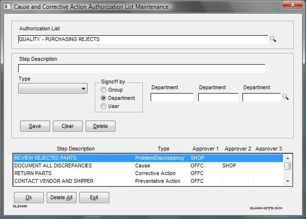Click the Delete button
This screenshot has width=306, height=219.
(x=101, y=126)
